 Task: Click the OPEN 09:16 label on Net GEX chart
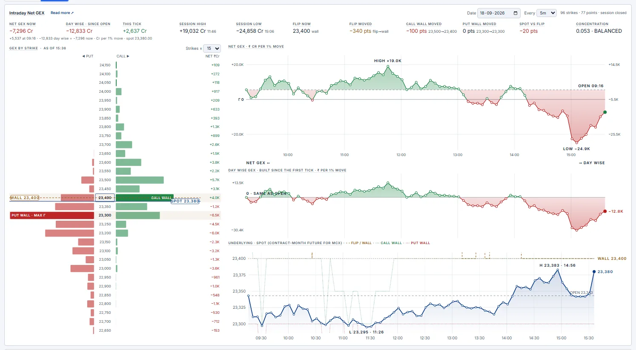[590, 86]
